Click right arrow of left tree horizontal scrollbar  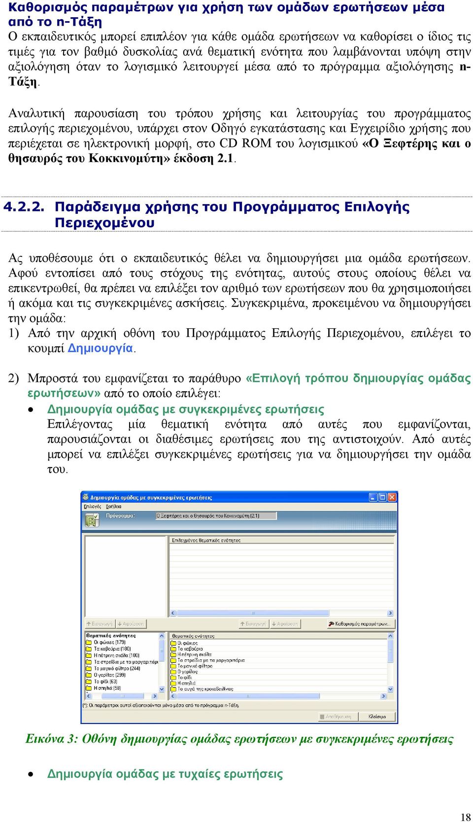tap(155, 696)
